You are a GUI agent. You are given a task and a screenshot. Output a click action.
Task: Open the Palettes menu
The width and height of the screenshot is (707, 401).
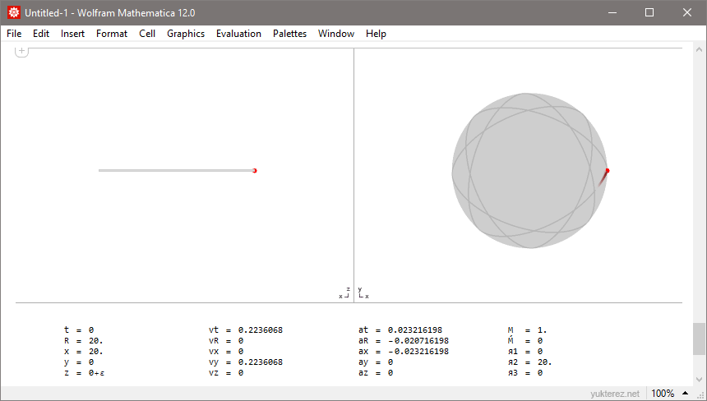click(289, 34)
